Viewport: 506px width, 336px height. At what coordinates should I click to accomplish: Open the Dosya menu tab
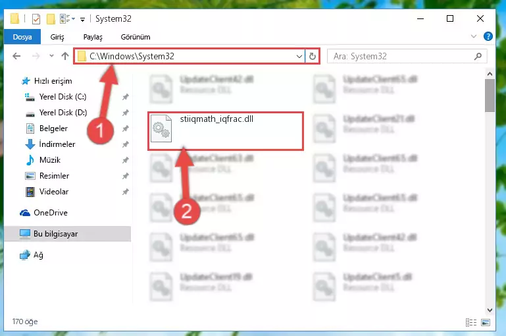pos(22,37)
